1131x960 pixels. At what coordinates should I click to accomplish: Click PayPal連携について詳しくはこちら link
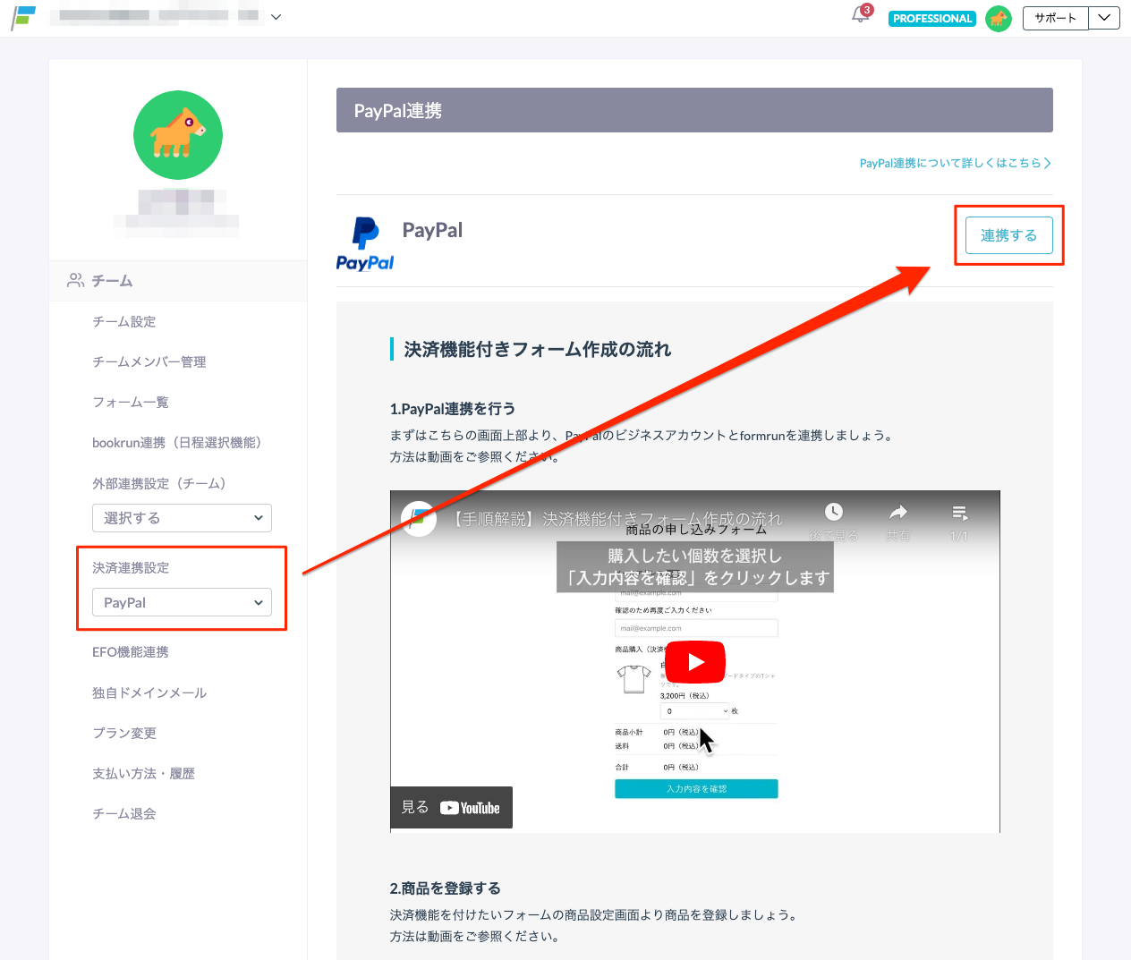point(955,163)
